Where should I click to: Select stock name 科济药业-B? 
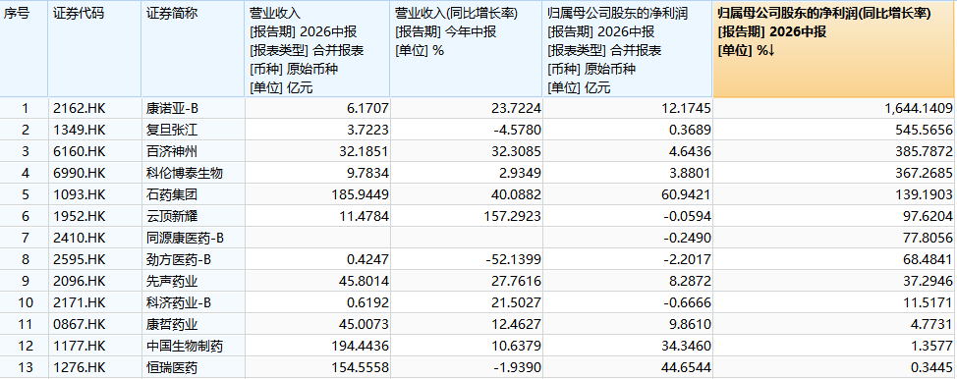tap(179, 302)
